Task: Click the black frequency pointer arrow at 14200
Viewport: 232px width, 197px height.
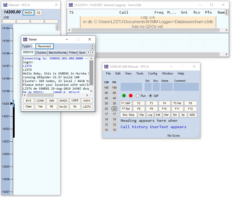Action: tap(11, 104)
